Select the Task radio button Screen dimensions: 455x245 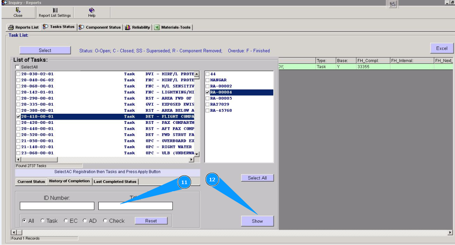point(43,221)
